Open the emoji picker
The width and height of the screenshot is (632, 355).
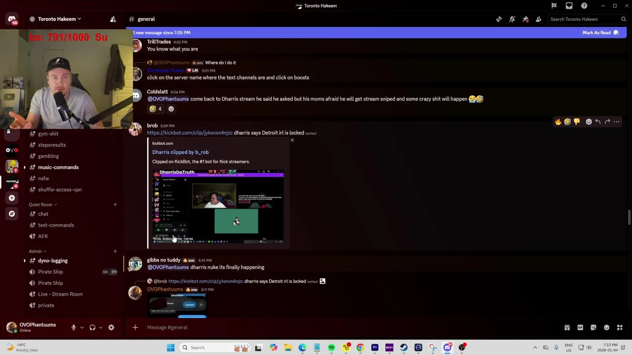coord(606,327)
